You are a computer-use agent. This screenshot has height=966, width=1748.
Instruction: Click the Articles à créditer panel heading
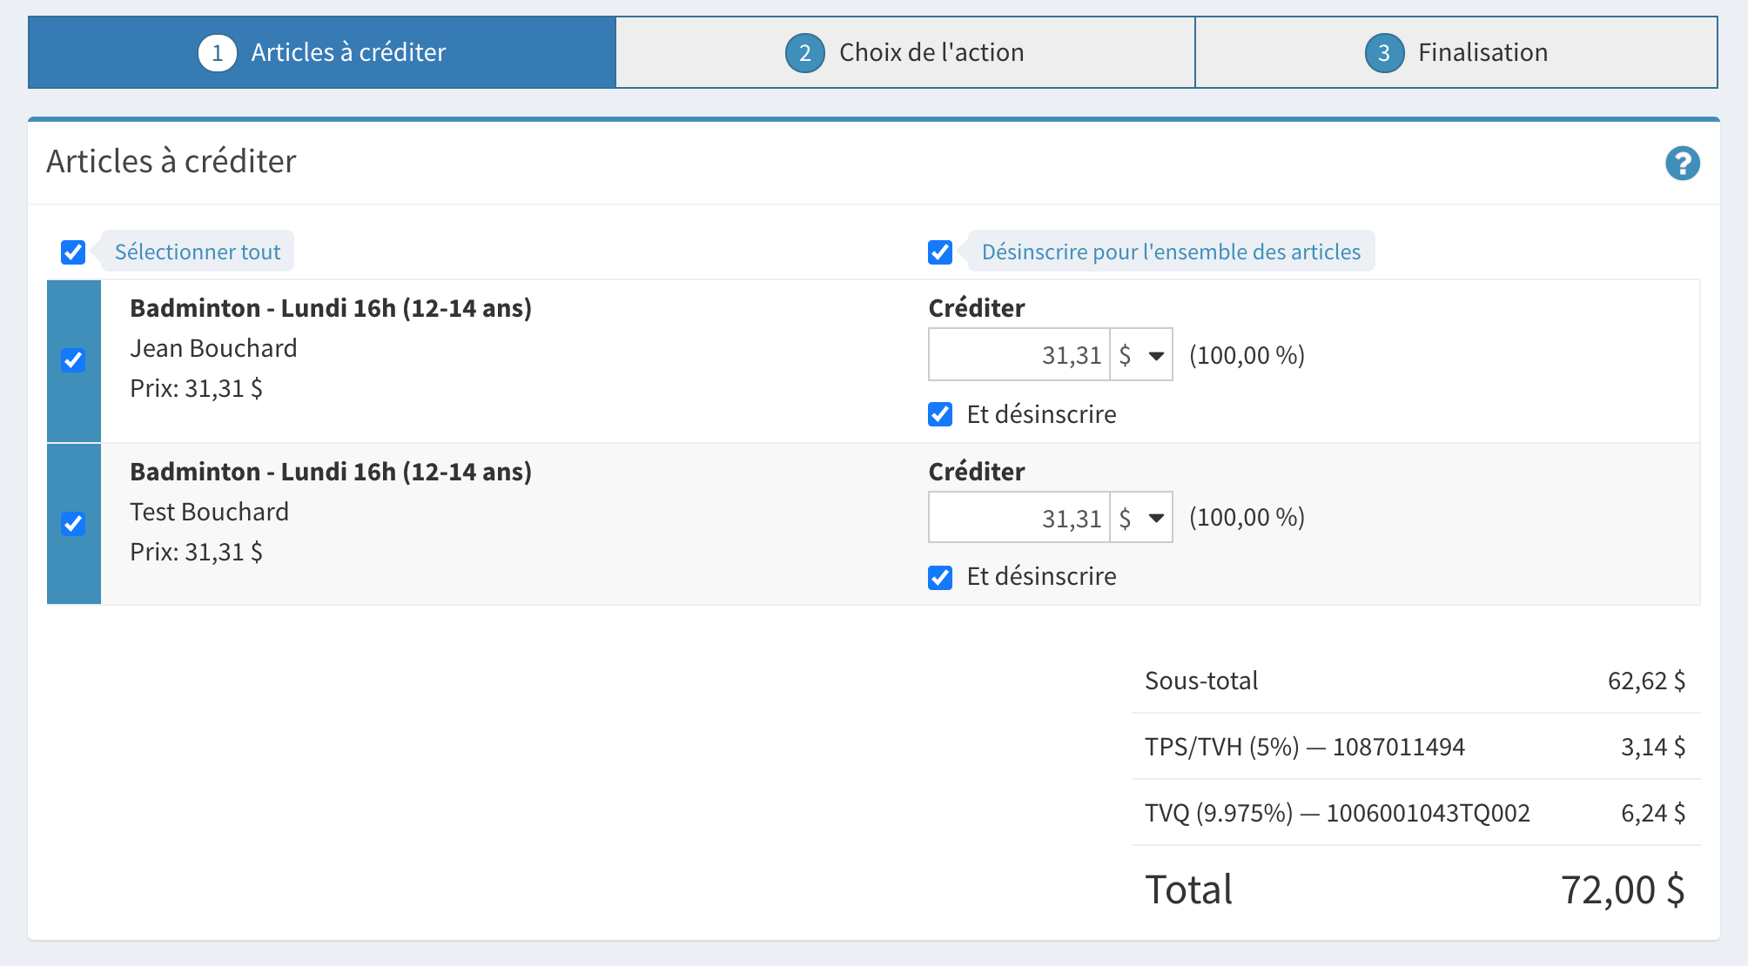coord(171,162)
